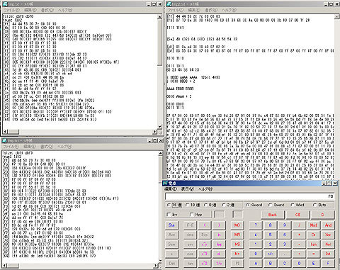Open ファイル menu in the lower-left Notepad
Viewport: 340px width, 270px height.
click(x=11, y=147)
